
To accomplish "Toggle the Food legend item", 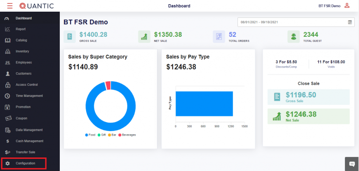I will pos(90,135).
